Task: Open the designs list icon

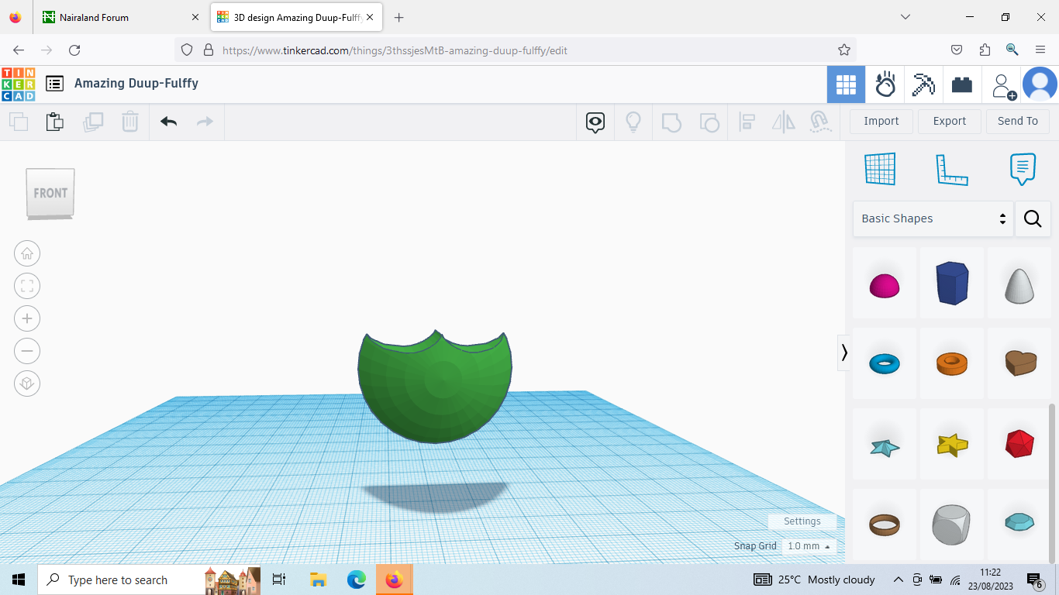Action: [54, 84]
